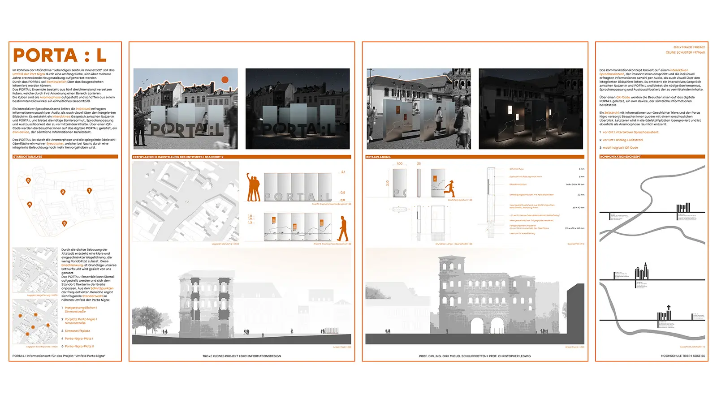The width and height of the screenshot is (717, 403).
Task: Click map pin number 5
Action: [28, 180]
